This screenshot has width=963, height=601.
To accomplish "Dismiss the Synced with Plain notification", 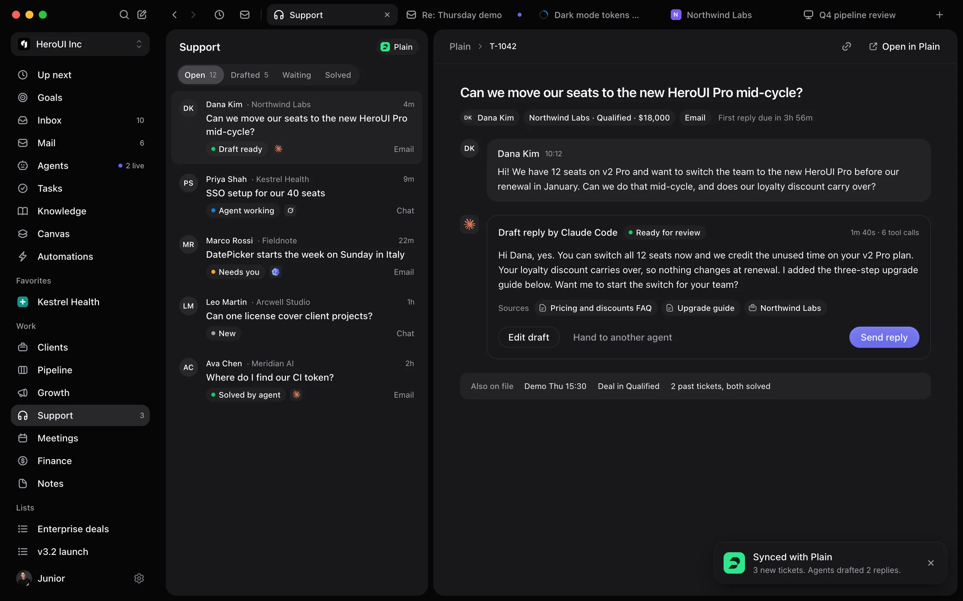I will point(931,563).
